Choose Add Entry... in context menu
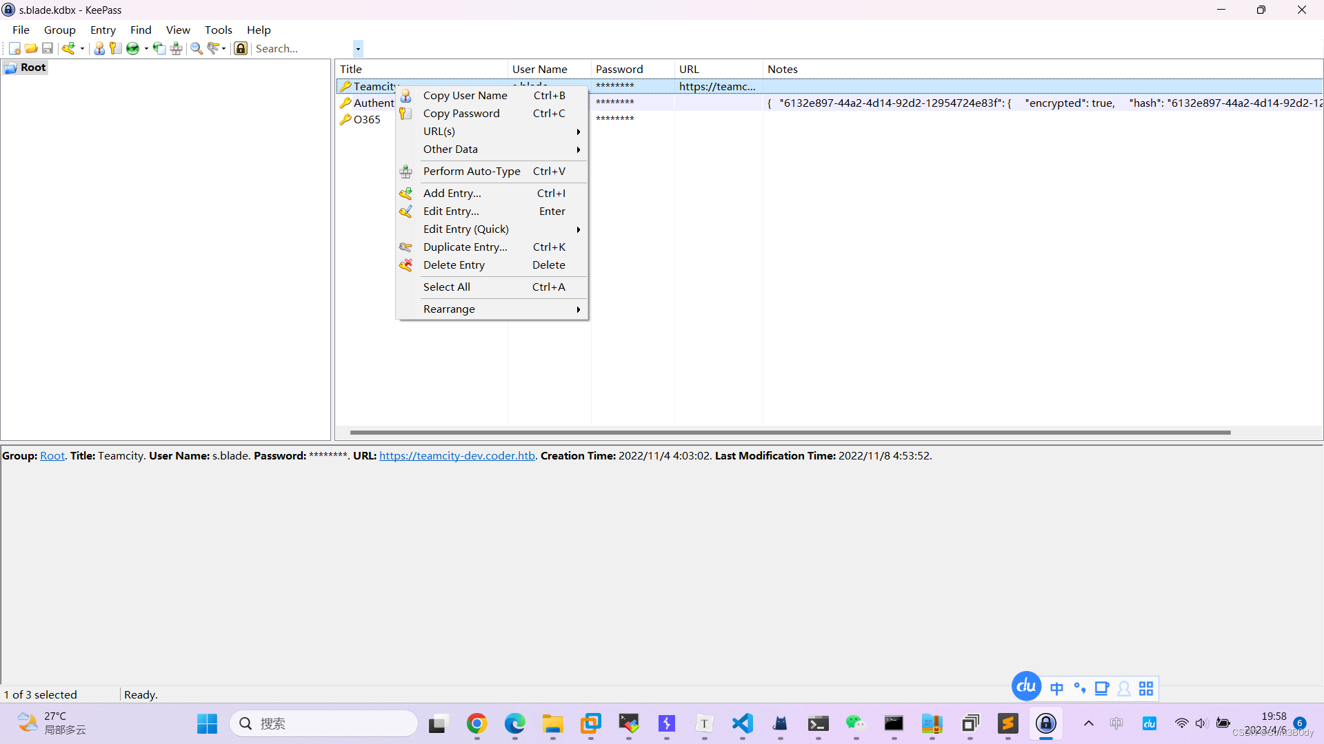The height and width of the screenshot is (744, 1324). pos(492,193)
